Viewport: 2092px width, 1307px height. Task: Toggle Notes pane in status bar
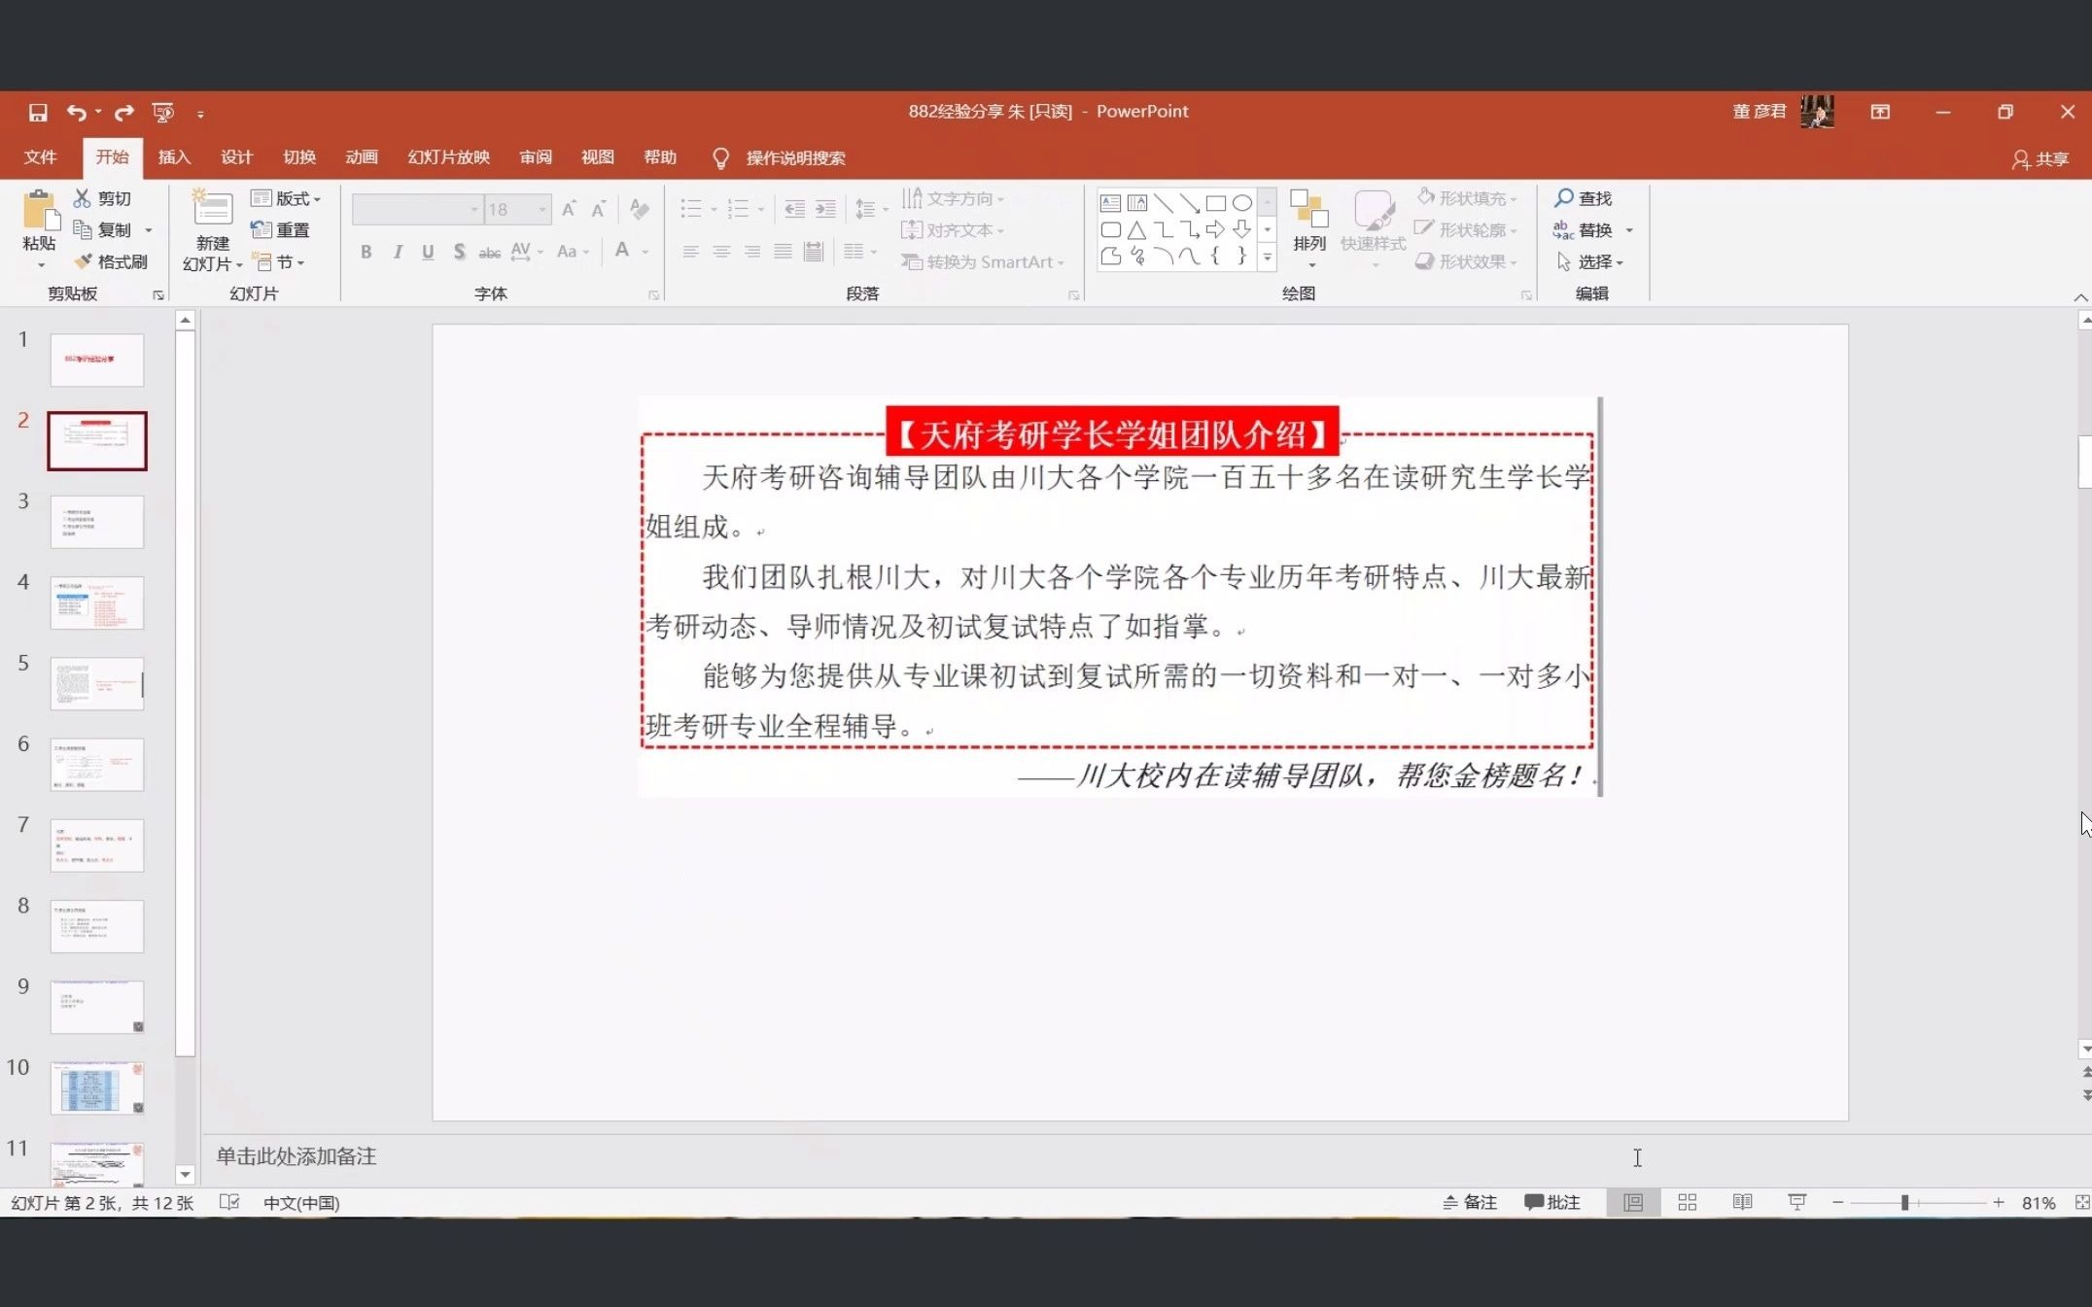coord(1469,1203)
